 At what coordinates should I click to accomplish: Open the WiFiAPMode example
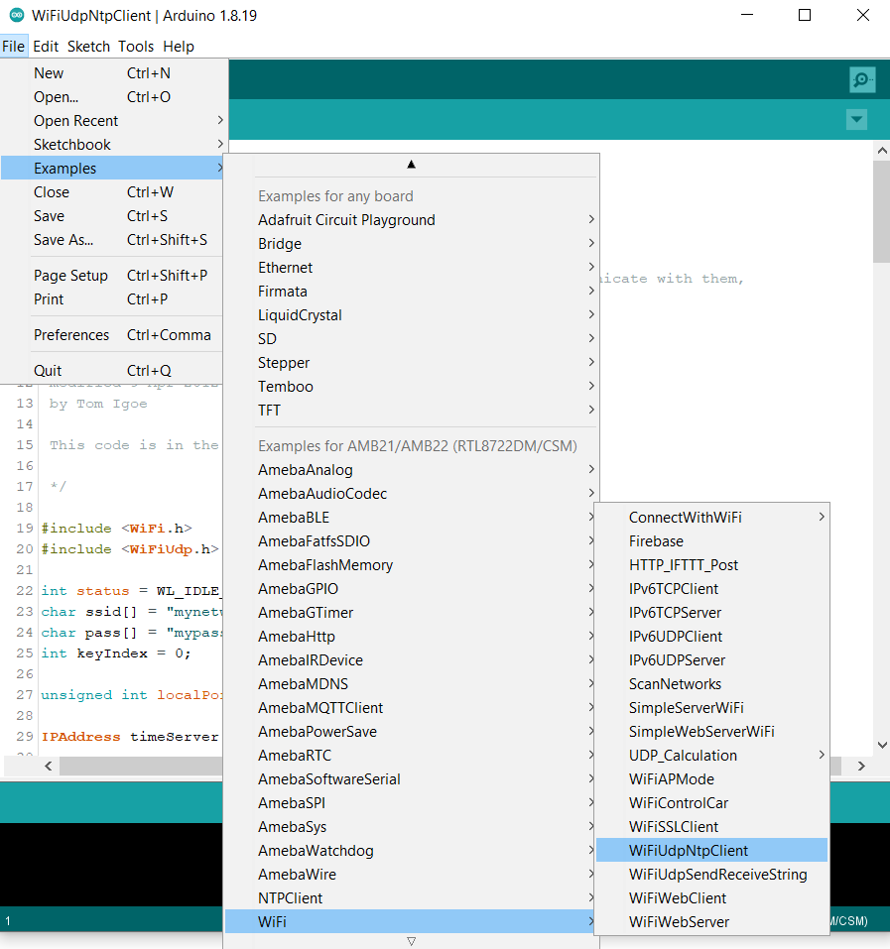pyautogui.click(x=712, y=778)
